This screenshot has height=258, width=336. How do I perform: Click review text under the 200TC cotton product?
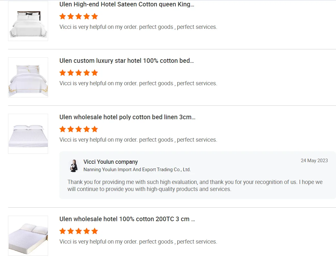click(138, 242)
